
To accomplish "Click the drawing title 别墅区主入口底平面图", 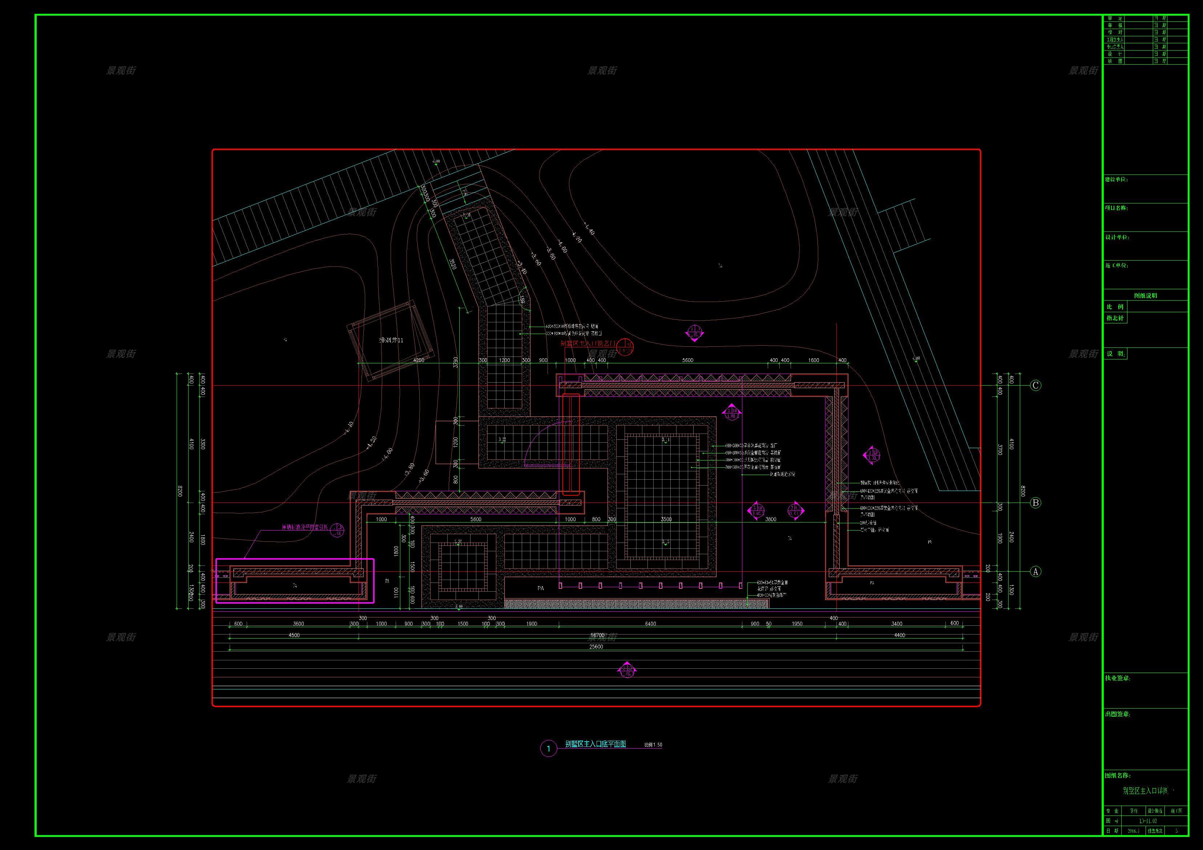I will point(595,744).
